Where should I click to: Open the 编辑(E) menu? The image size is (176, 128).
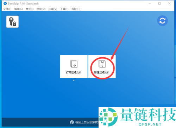18,9
